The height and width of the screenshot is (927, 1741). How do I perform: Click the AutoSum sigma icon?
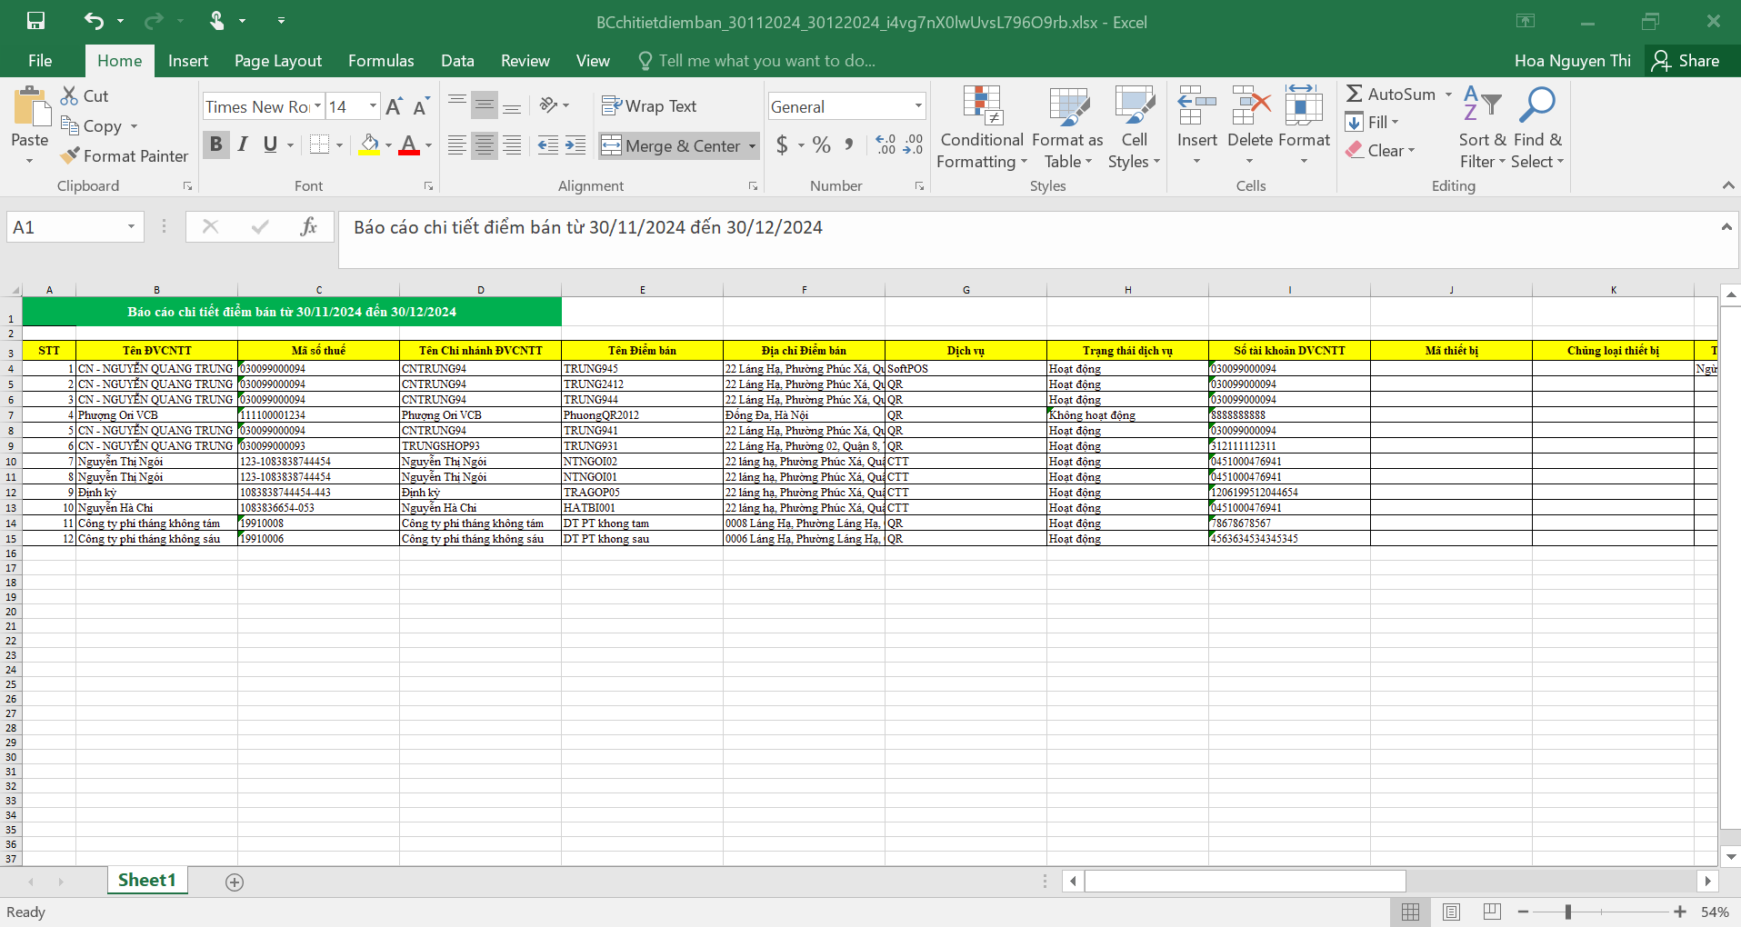pyautogui.click(x=1355, y=94)
